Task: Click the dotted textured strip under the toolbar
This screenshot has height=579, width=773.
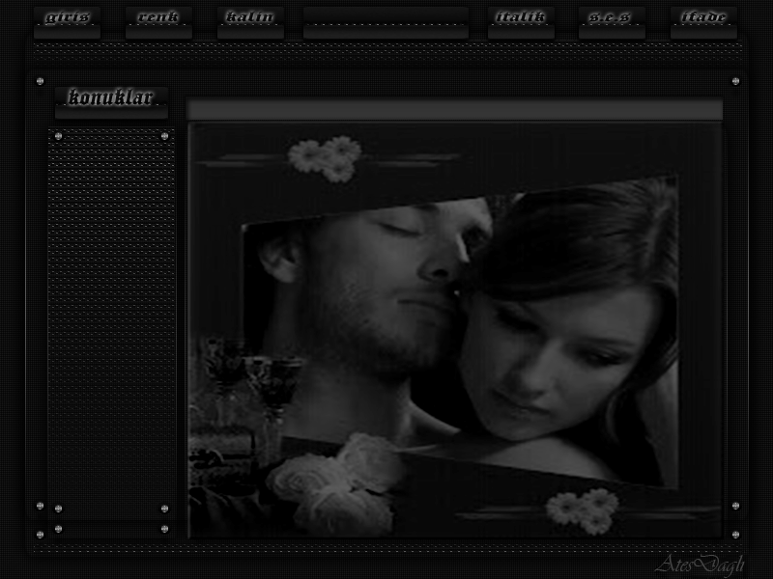Action: click(386, 52)
